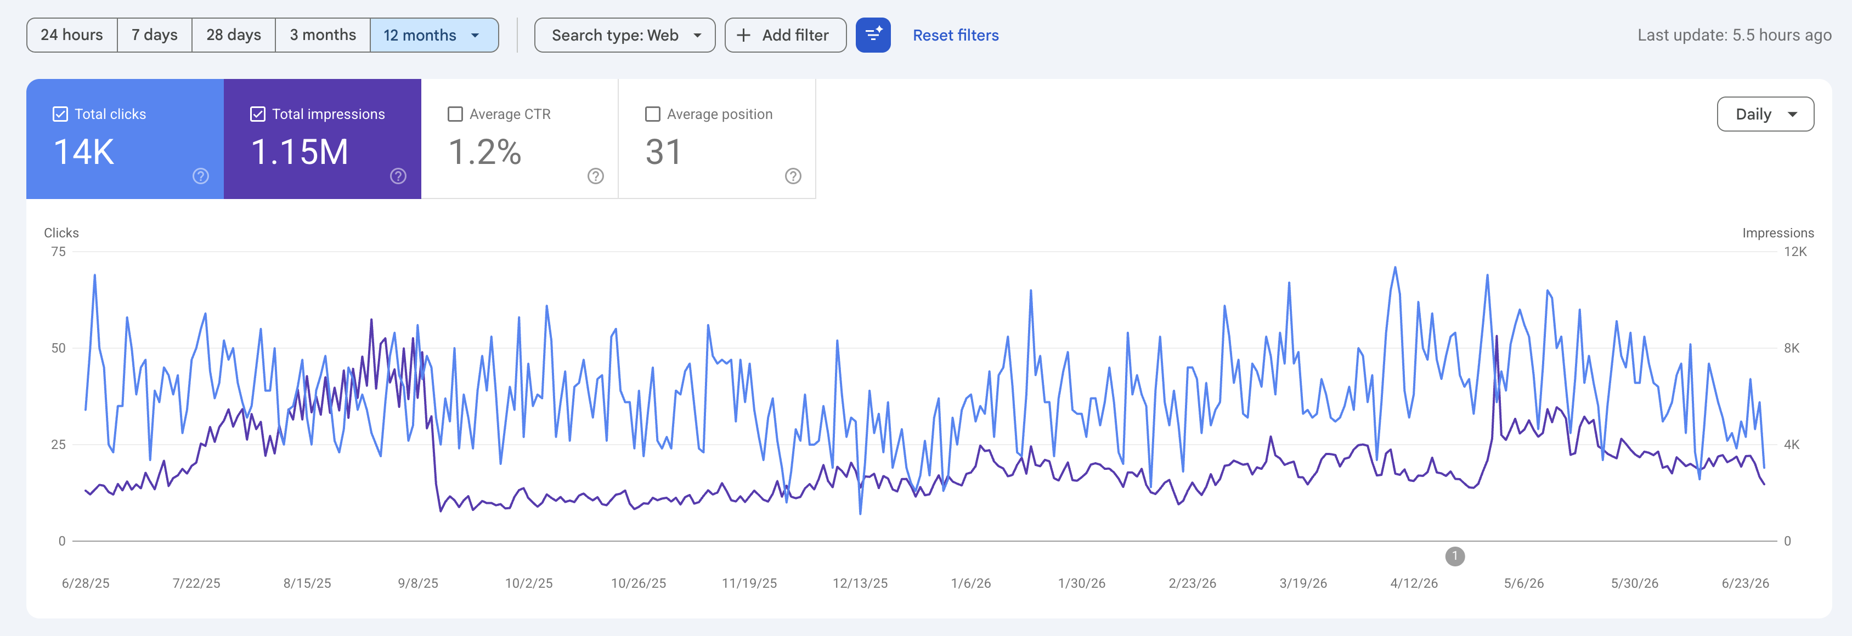Click the 75 clicks axis label
This screenshot has height=636, width=1852.
(x=58, y=252)
